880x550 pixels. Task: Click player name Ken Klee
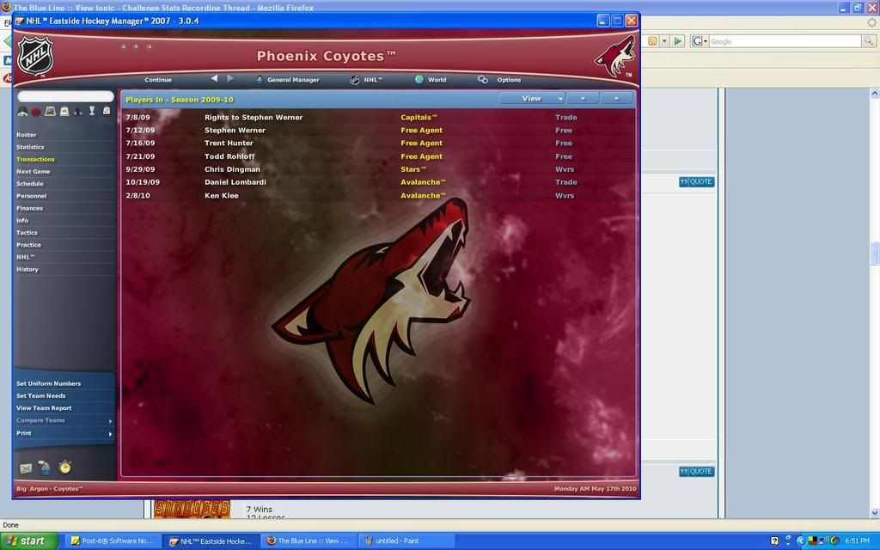pos(222,196)
